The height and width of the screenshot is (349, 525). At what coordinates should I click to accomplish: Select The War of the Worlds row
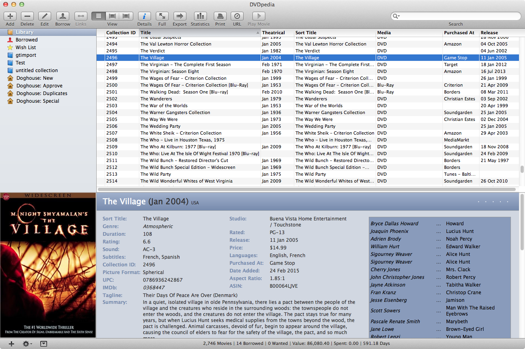coord(308,106)
